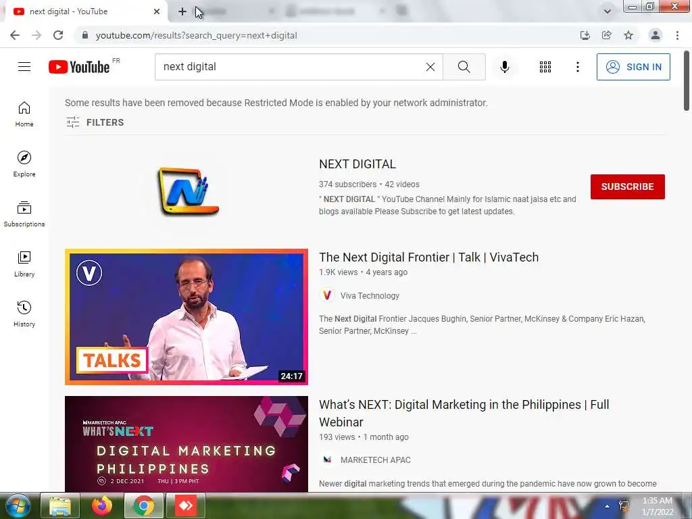This screenshot has height=519, width=692.
Task: Click the YouTube logo
Action: pyautogui.click(x=79, y=67)
